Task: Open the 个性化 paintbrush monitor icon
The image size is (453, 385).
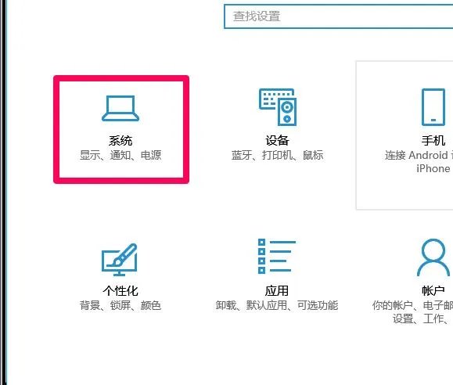Action: tap(120, 260)
